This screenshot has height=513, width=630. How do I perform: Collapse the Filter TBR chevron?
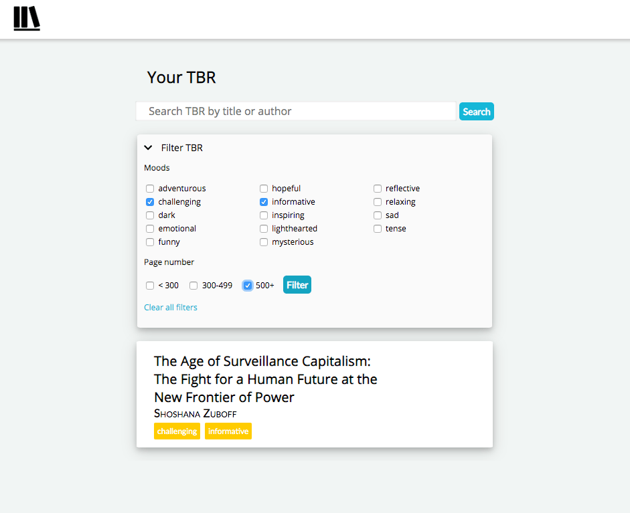pos(148,148)
